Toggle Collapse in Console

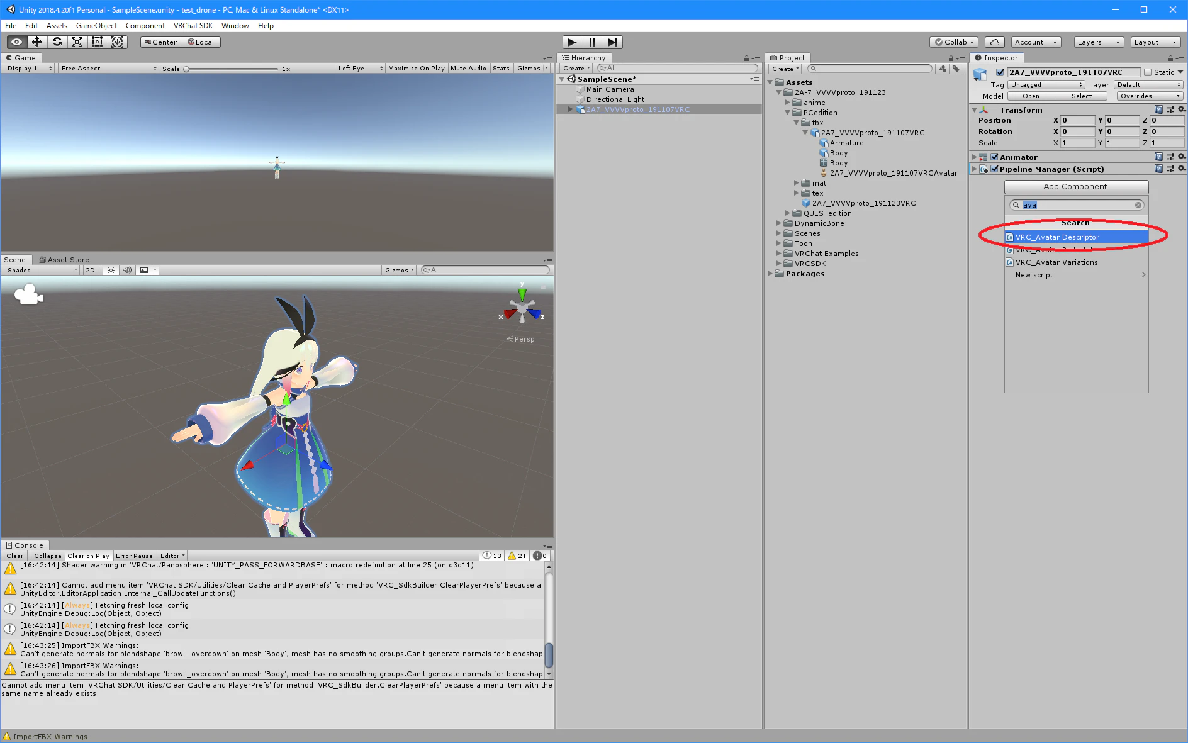pyautogui.click(x=48, y=556)
